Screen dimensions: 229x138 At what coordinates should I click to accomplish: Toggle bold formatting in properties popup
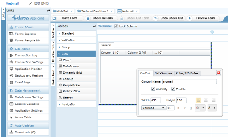[178, 108]
